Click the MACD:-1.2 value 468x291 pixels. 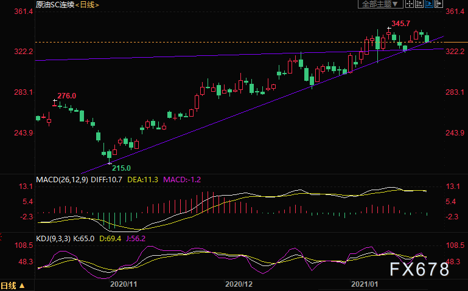(182, 180)
